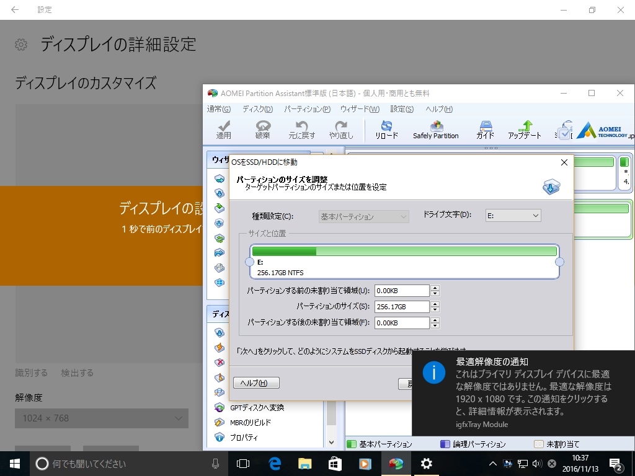Open the ドライブ文字 E: dropdown
Viewport: 635px width, 476px height.
(x=513, y=216)
